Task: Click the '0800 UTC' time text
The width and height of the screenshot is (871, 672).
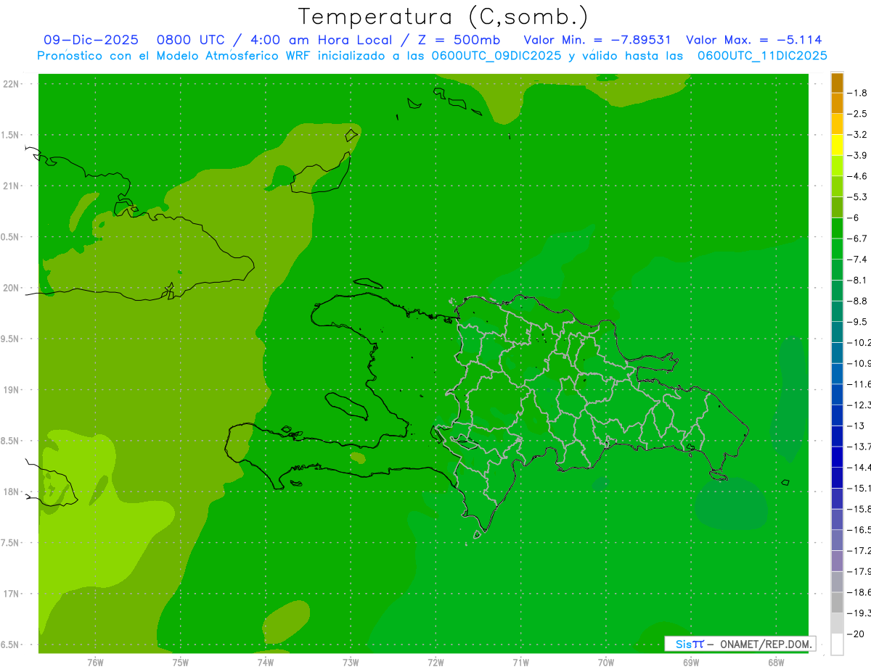Action: [x=190, y=40]
